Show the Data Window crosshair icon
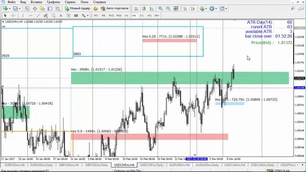This screenshot has height=172, width=306. pyautogui.click(x=35, y=9)
